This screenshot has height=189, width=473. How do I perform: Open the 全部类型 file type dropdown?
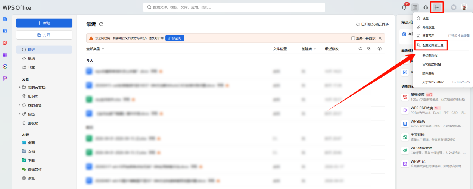click(95, 49)
